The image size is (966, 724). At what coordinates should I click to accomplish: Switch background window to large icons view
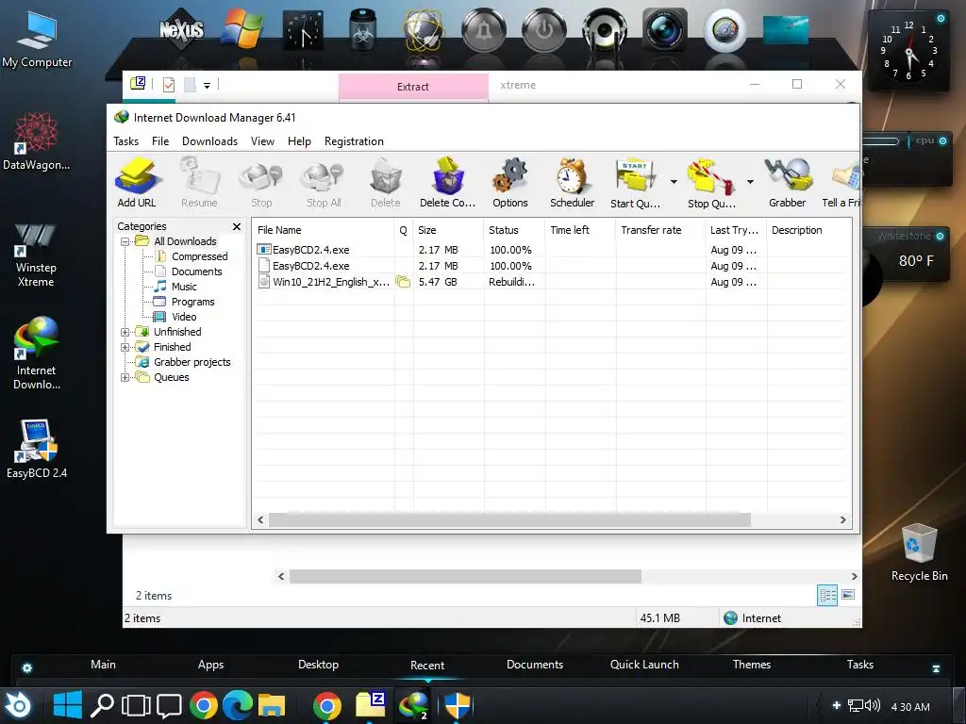(848, 595)
